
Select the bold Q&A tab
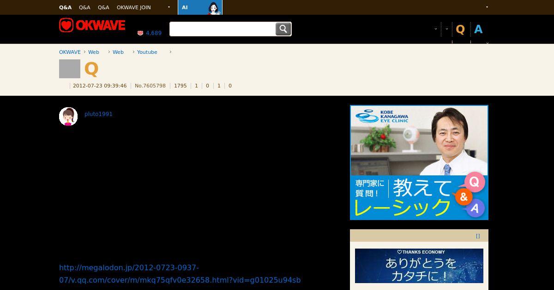point(66,7)
